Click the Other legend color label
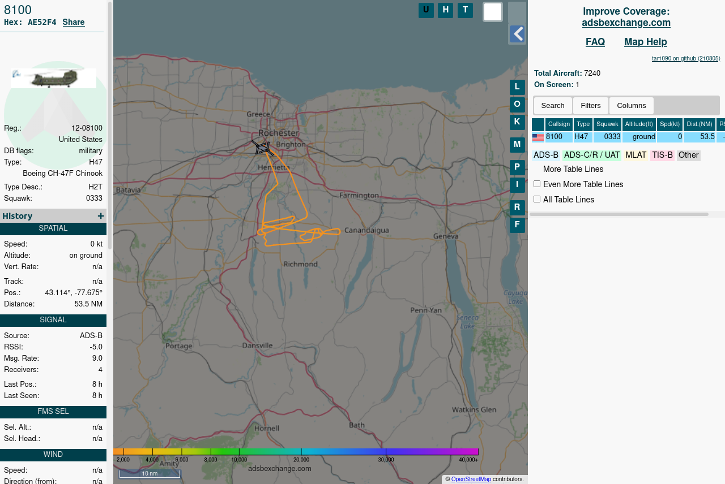This screenshot has height=484, width=725. (x=688, y=155)
